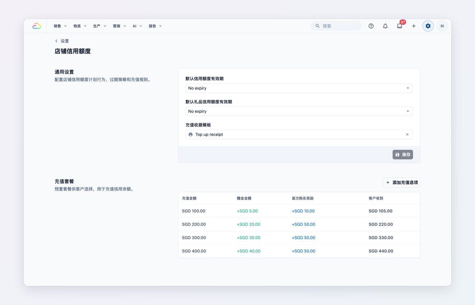
Task: Open the 生产 menu
Action: (100, 26)
